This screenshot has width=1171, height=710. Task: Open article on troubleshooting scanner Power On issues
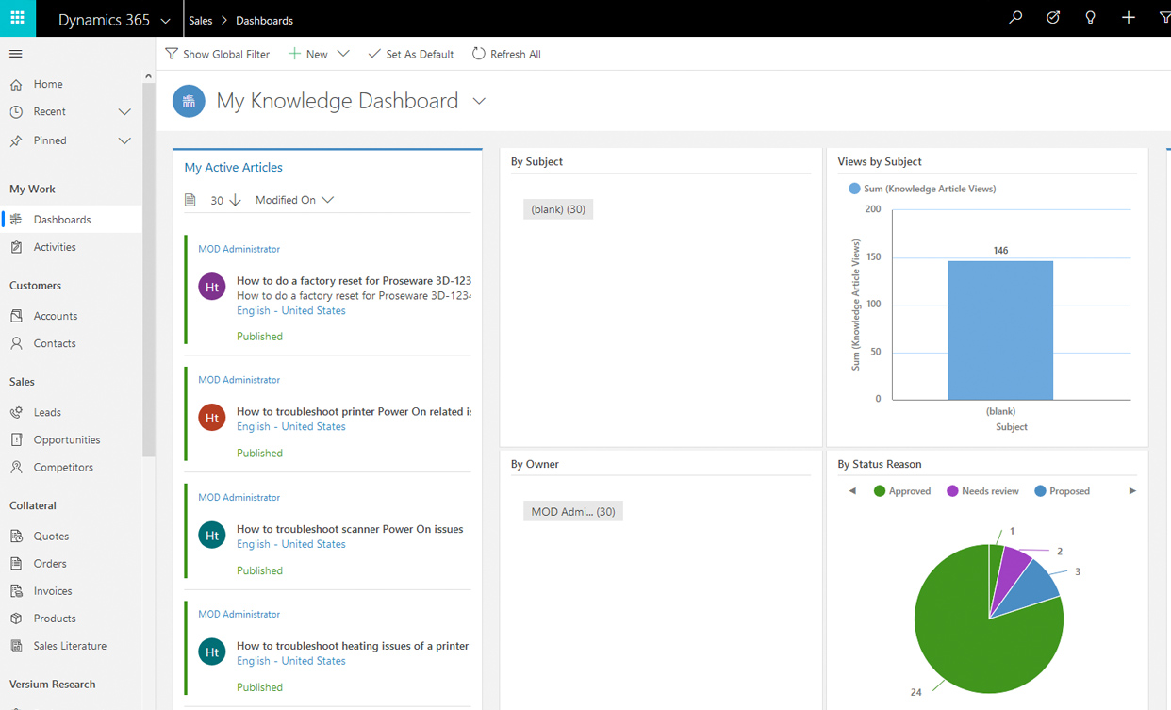tap(350, 529)
